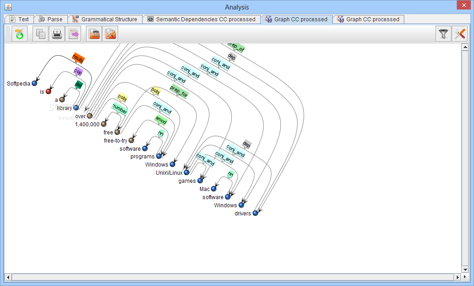474x286 pixels.
Task: Click the nn label above Mac node
Action: point(230,174)
